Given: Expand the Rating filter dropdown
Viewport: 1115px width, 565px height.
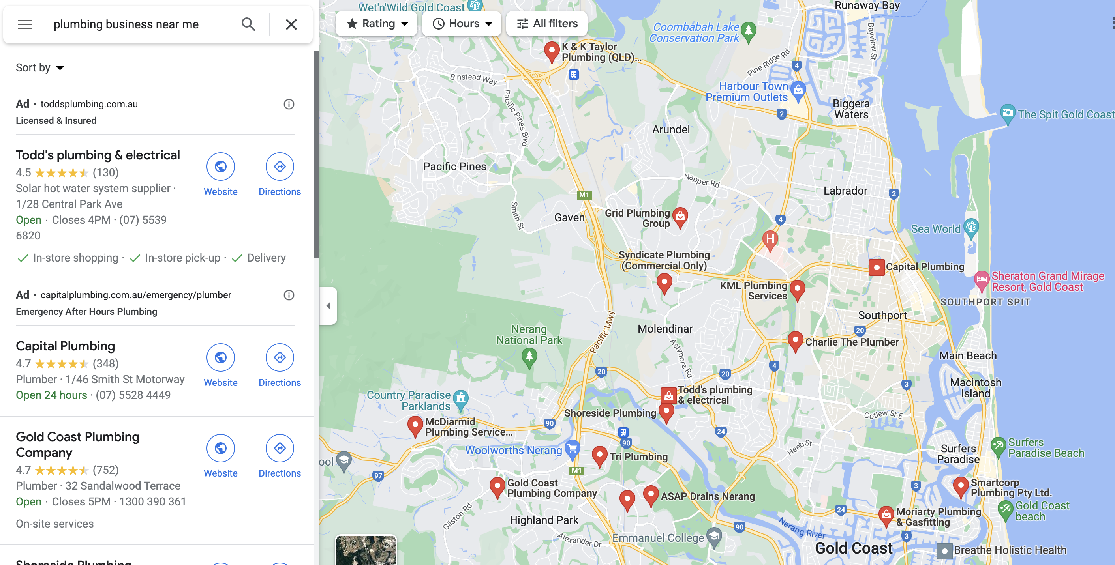Looking at the screenshot, I should click(x=377, y=23).
